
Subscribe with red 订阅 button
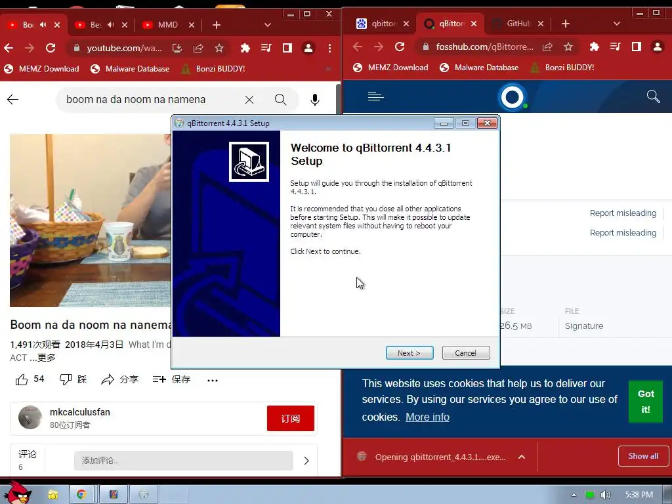pyautogui.click(x=291, y=418)
